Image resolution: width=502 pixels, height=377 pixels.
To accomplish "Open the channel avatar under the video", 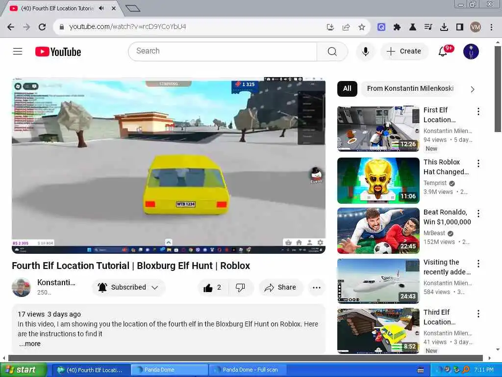I will point(21,287).
